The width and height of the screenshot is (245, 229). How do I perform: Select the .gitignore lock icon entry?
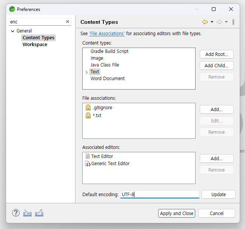88,108
